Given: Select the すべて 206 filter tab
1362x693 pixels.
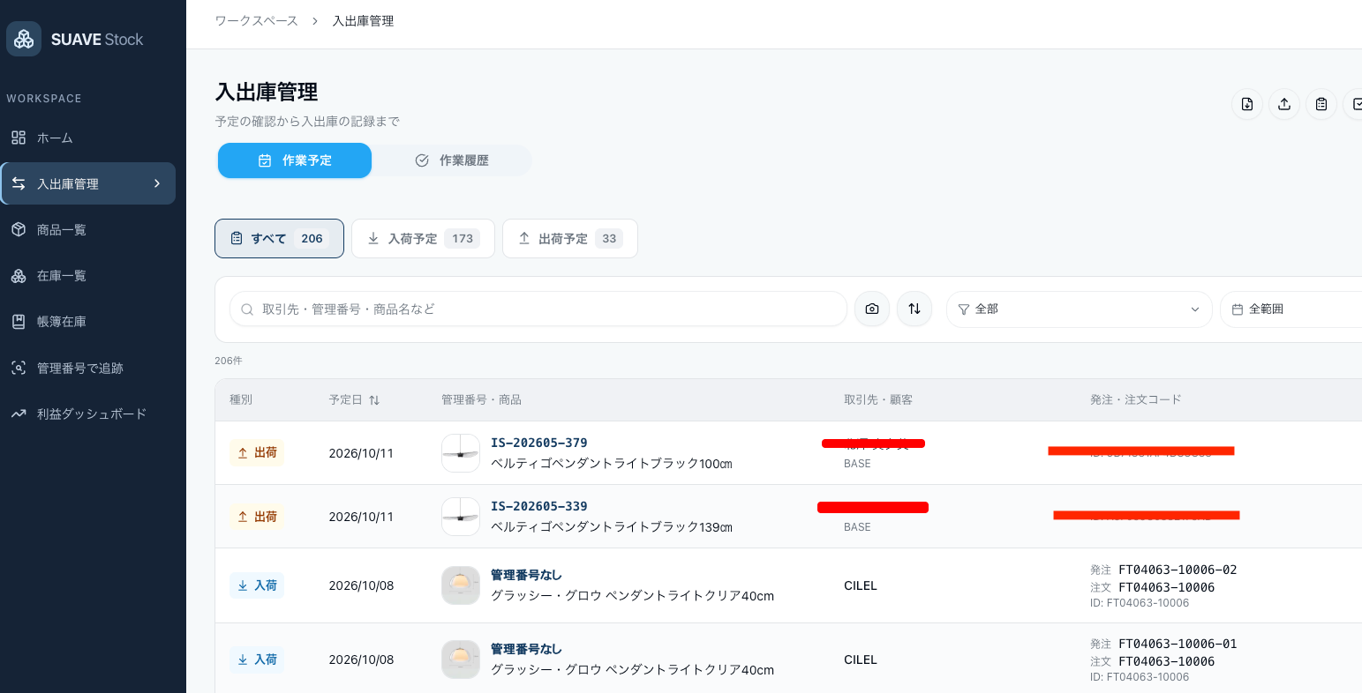Looking at the screenshot, I should pyautogui.click(x=279, y=238).
